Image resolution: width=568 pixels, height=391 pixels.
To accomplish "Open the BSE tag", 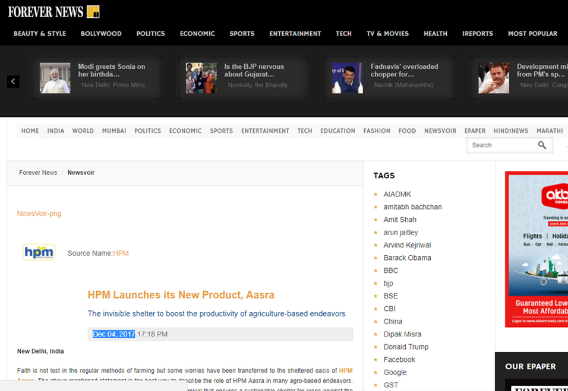I will tap(390, 296).
